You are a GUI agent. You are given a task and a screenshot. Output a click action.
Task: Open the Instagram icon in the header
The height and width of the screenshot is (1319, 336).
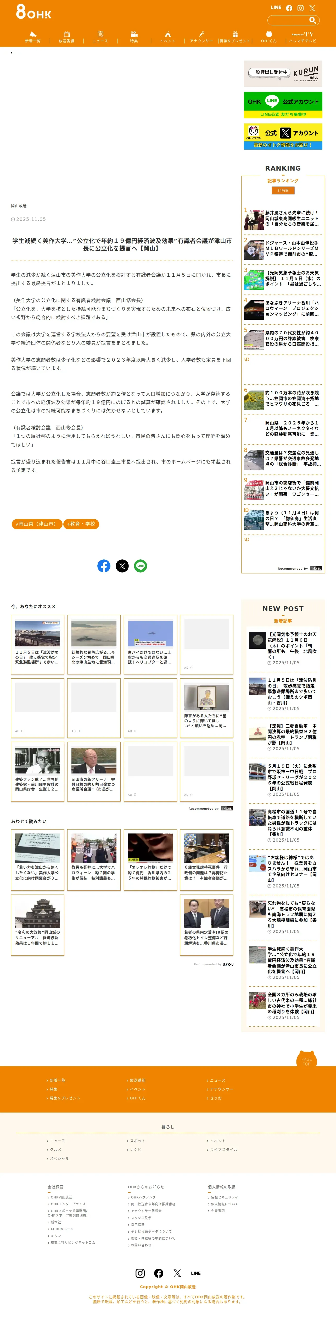301,8
